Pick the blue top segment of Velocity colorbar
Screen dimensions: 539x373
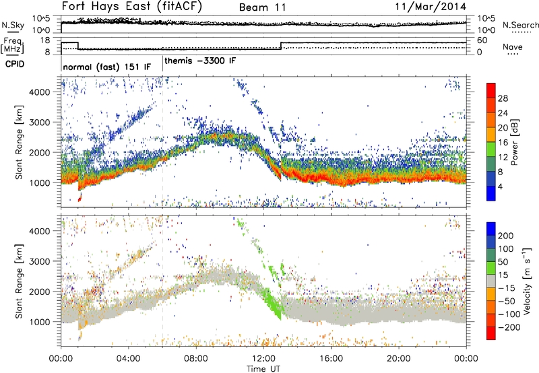[x=491, y=229]
